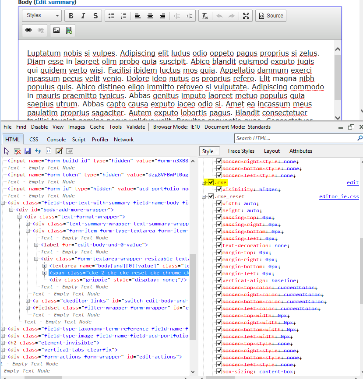Uncheck the box-sizing: content-box property
Screen dimensions: 363x379
[x=219, y=372]
